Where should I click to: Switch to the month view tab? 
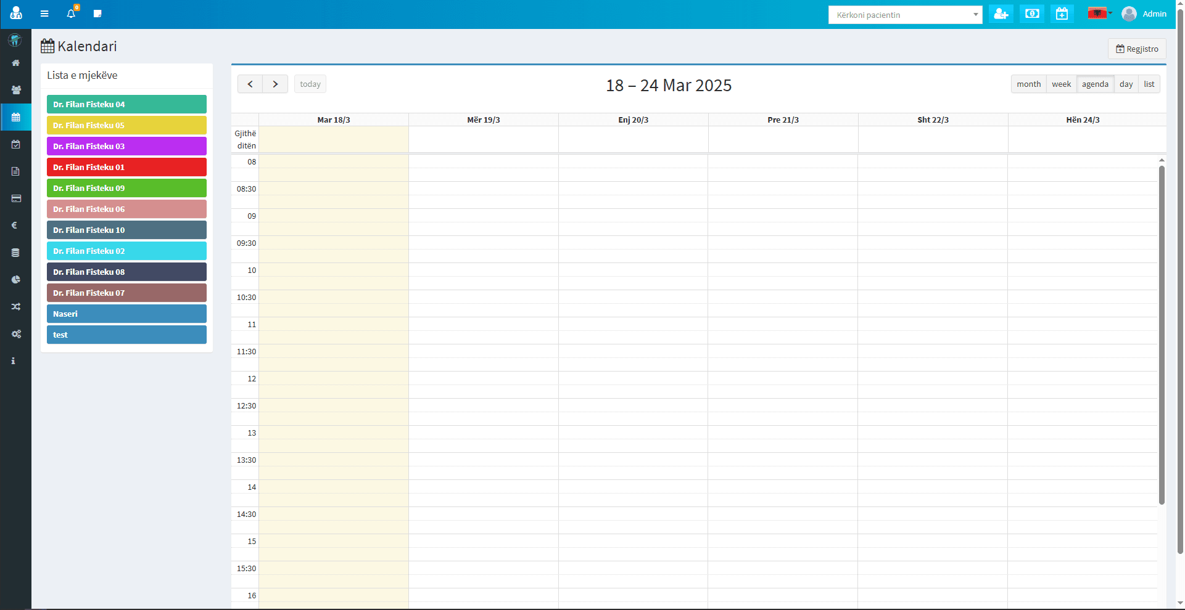point(1028,84)
